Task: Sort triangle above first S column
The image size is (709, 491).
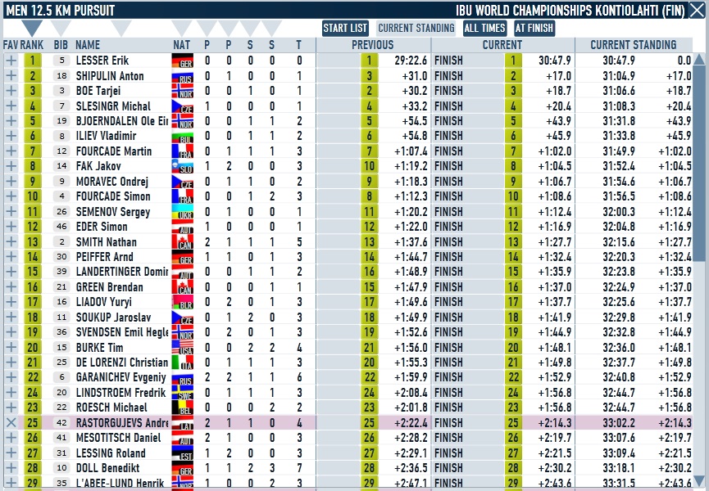Action: [250, 28]
